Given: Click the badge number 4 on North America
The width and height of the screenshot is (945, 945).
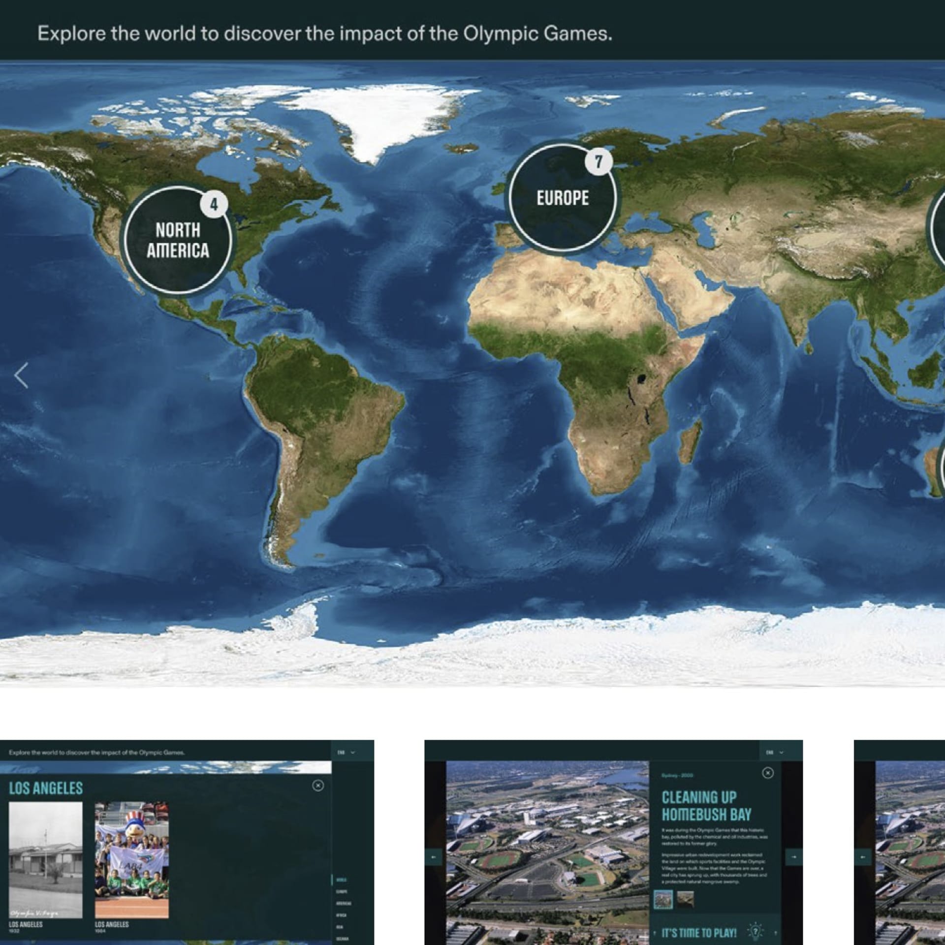Looking at the screenshot, I should coord(214,204).
